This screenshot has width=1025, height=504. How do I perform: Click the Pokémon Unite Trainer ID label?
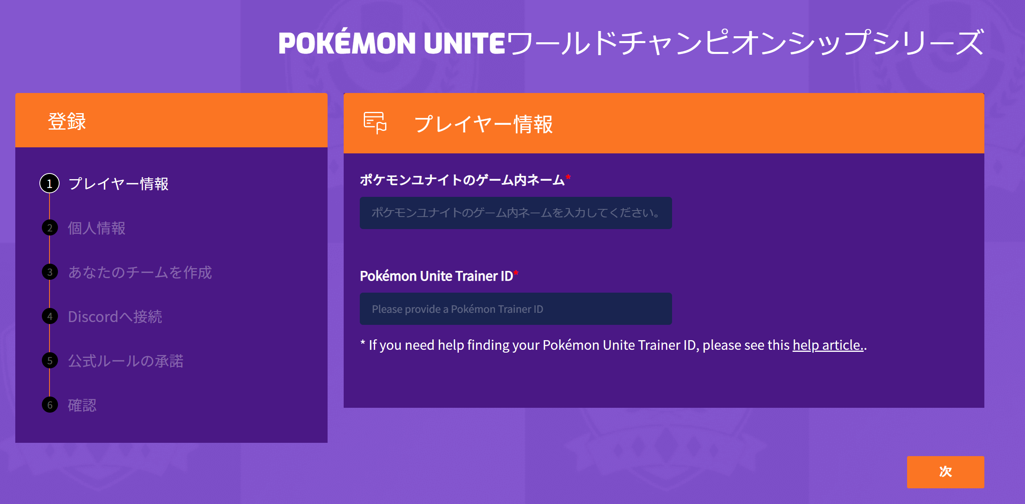436,276
